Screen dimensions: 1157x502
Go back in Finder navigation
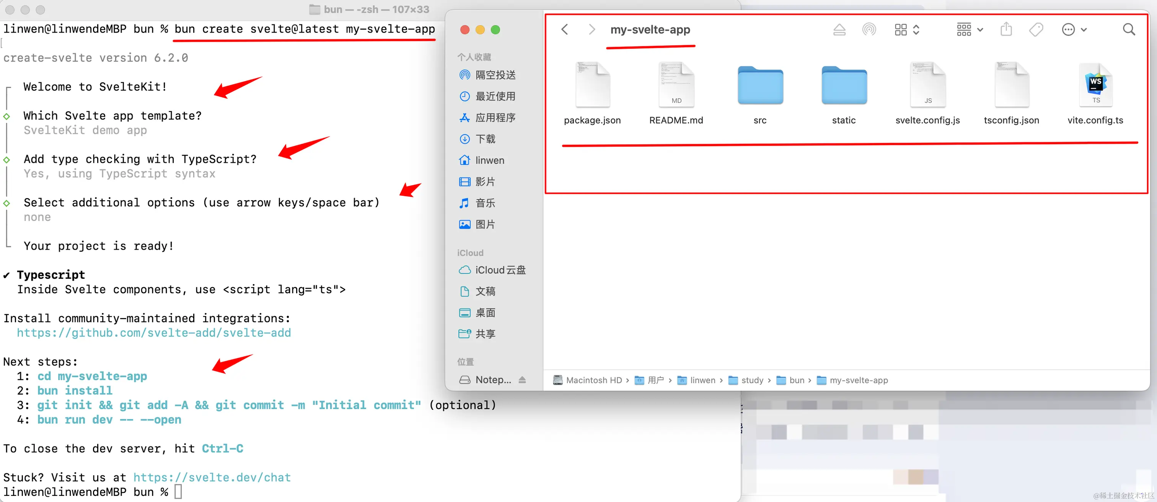click(x=565, y=30)
